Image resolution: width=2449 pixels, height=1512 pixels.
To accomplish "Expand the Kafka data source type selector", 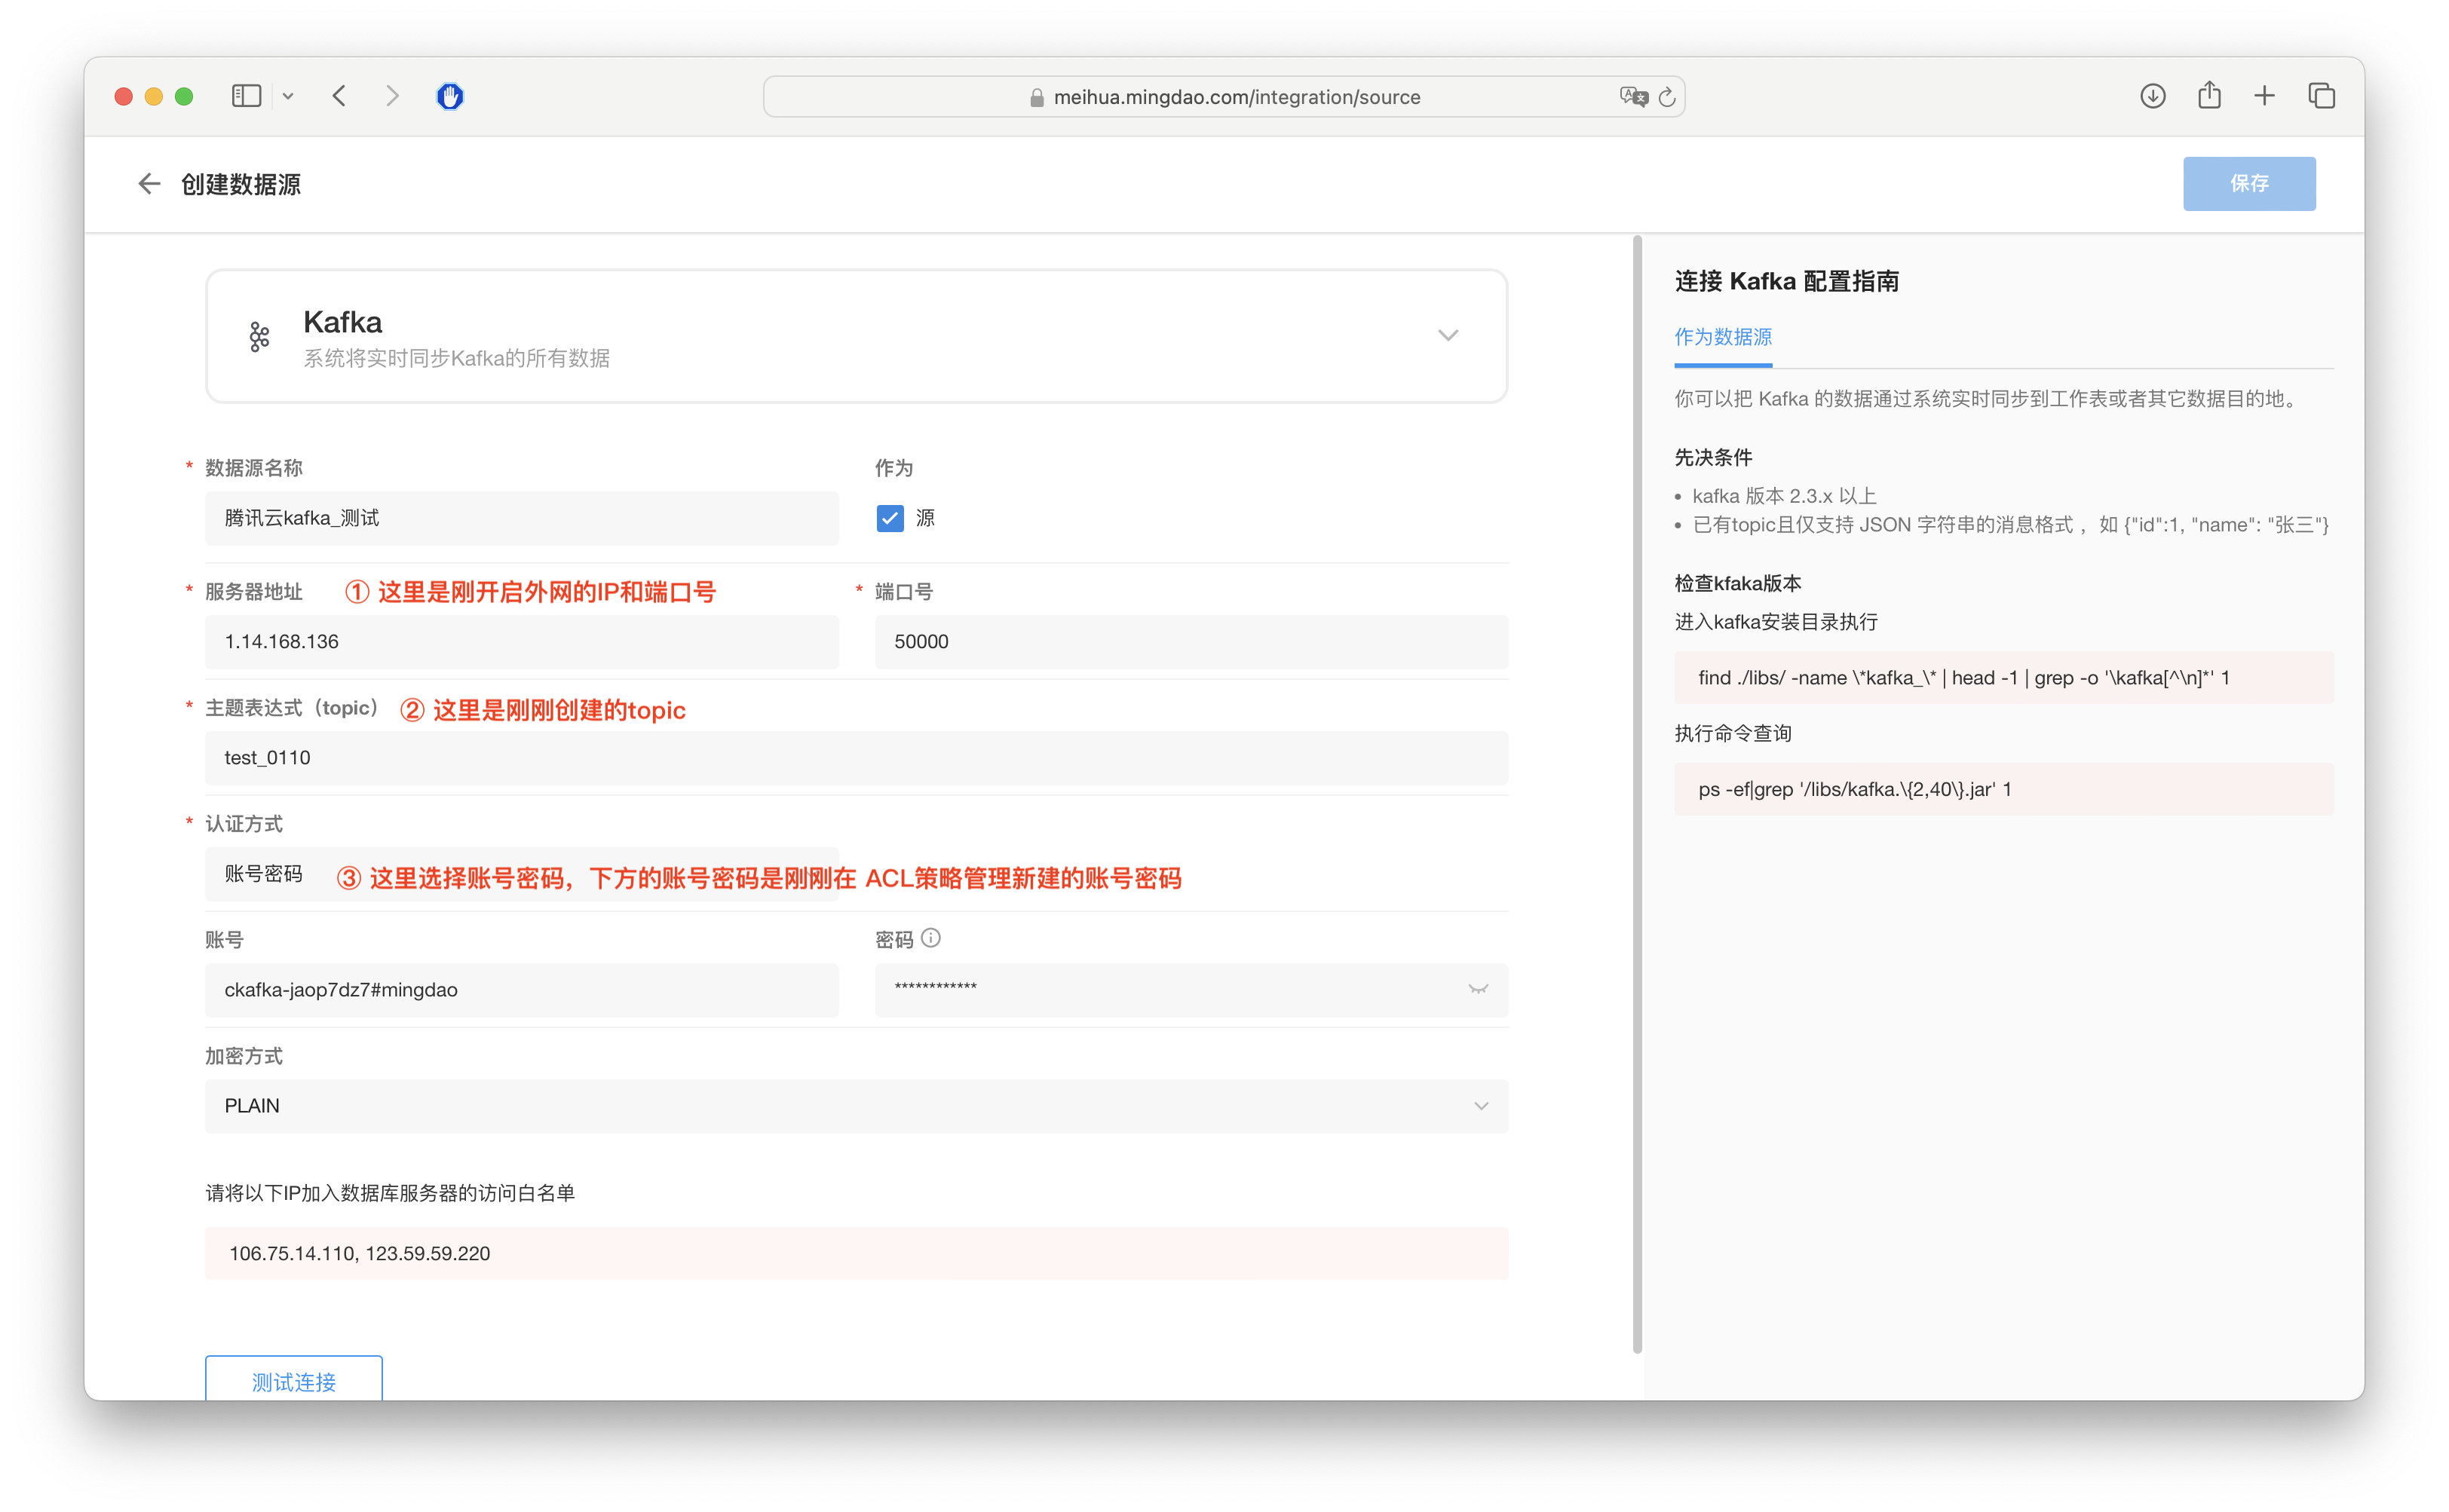I will [x=1448, y=335].
